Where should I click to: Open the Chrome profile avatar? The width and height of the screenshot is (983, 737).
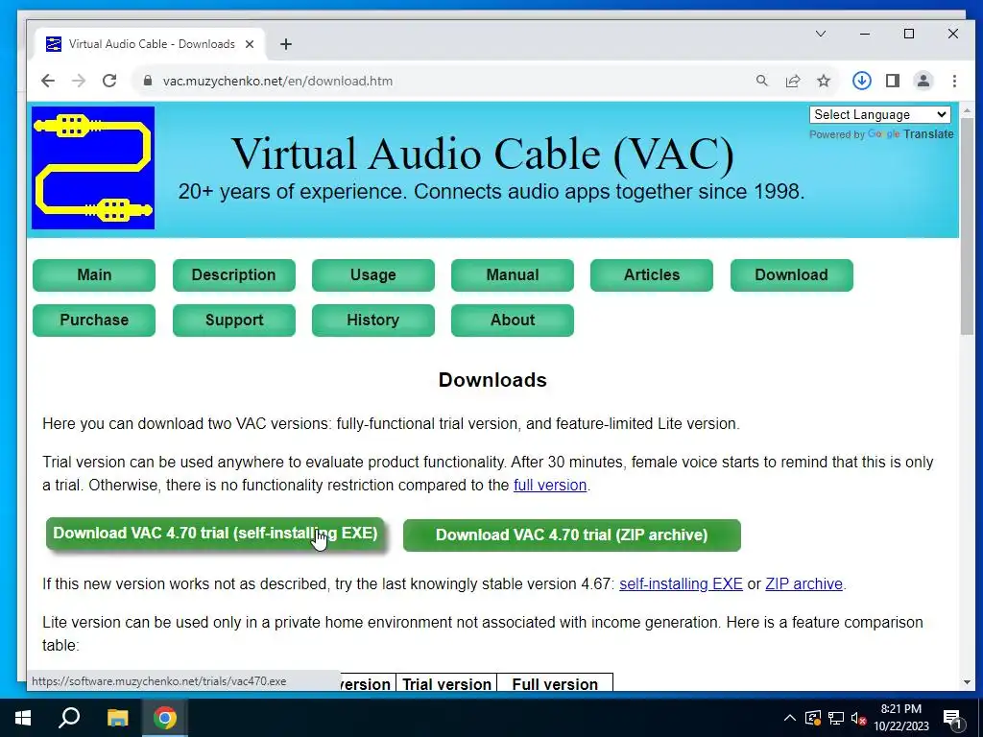click(923, 81)
